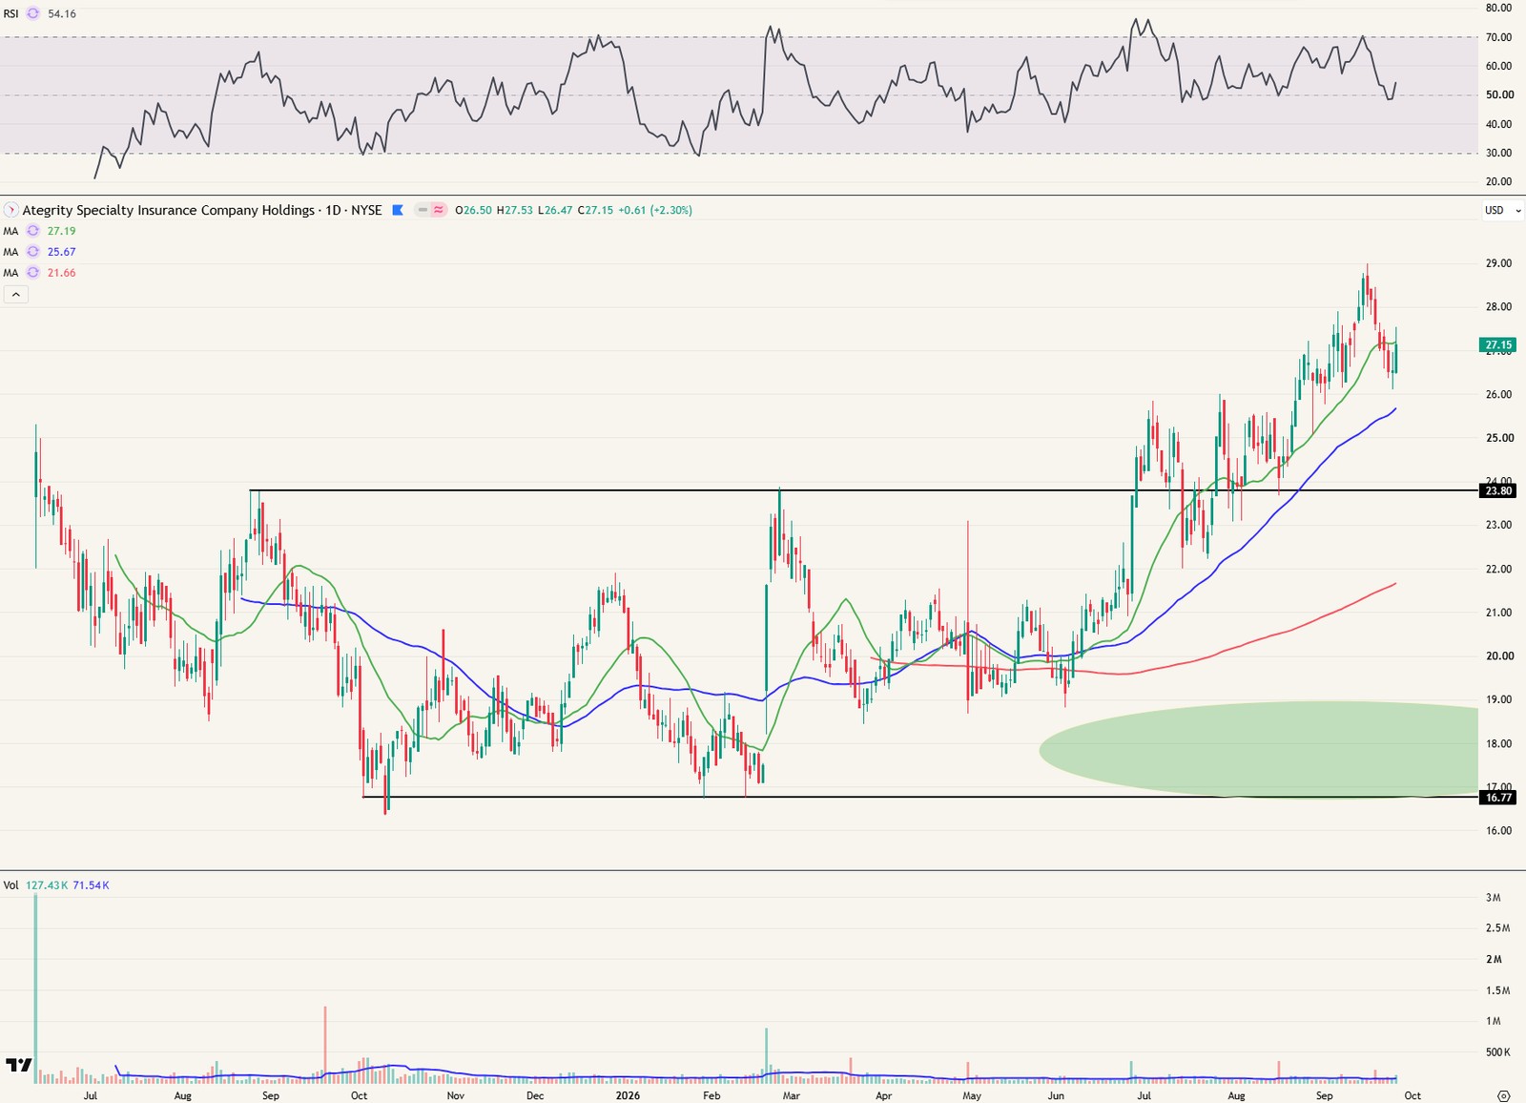Screen dimensions: 1526x1103
Task: Collapse the indicator legend with the chevron button
Action: [x=15, y=295]
